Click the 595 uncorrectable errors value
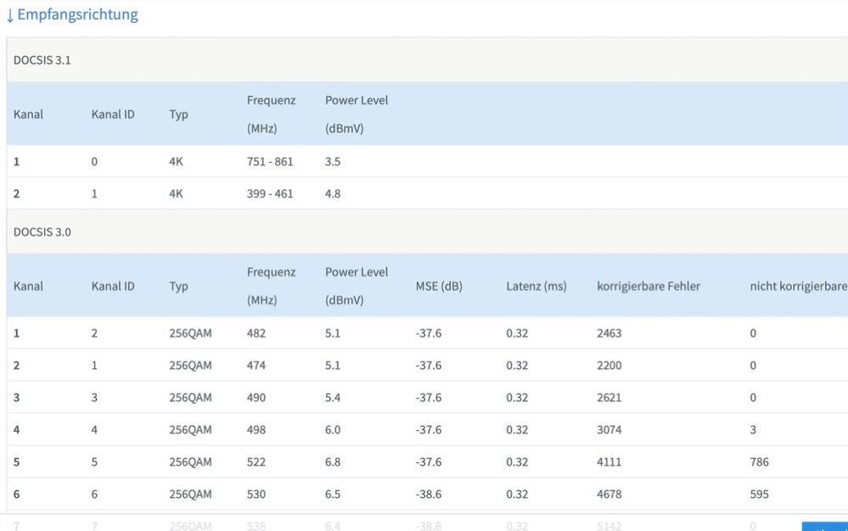Screen dimensions: 848x531 759,495
